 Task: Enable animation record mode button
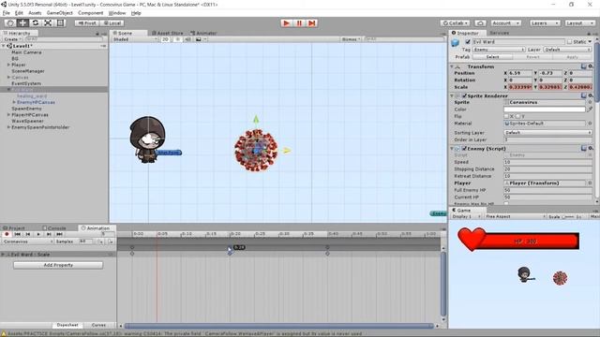coord(7,234)
